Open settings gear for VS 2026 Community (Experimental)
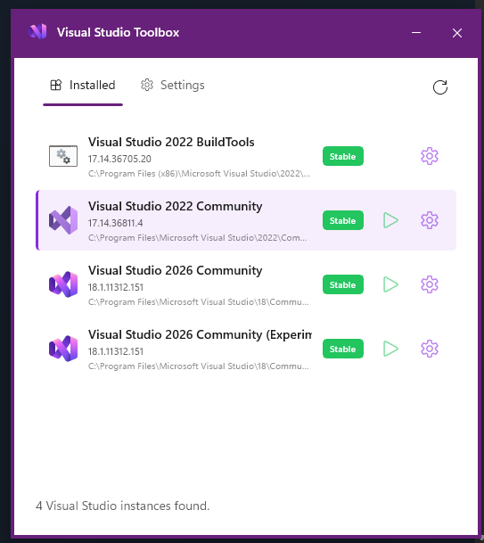Viewport: 484px width, 543px height. (x=430, y=349)
